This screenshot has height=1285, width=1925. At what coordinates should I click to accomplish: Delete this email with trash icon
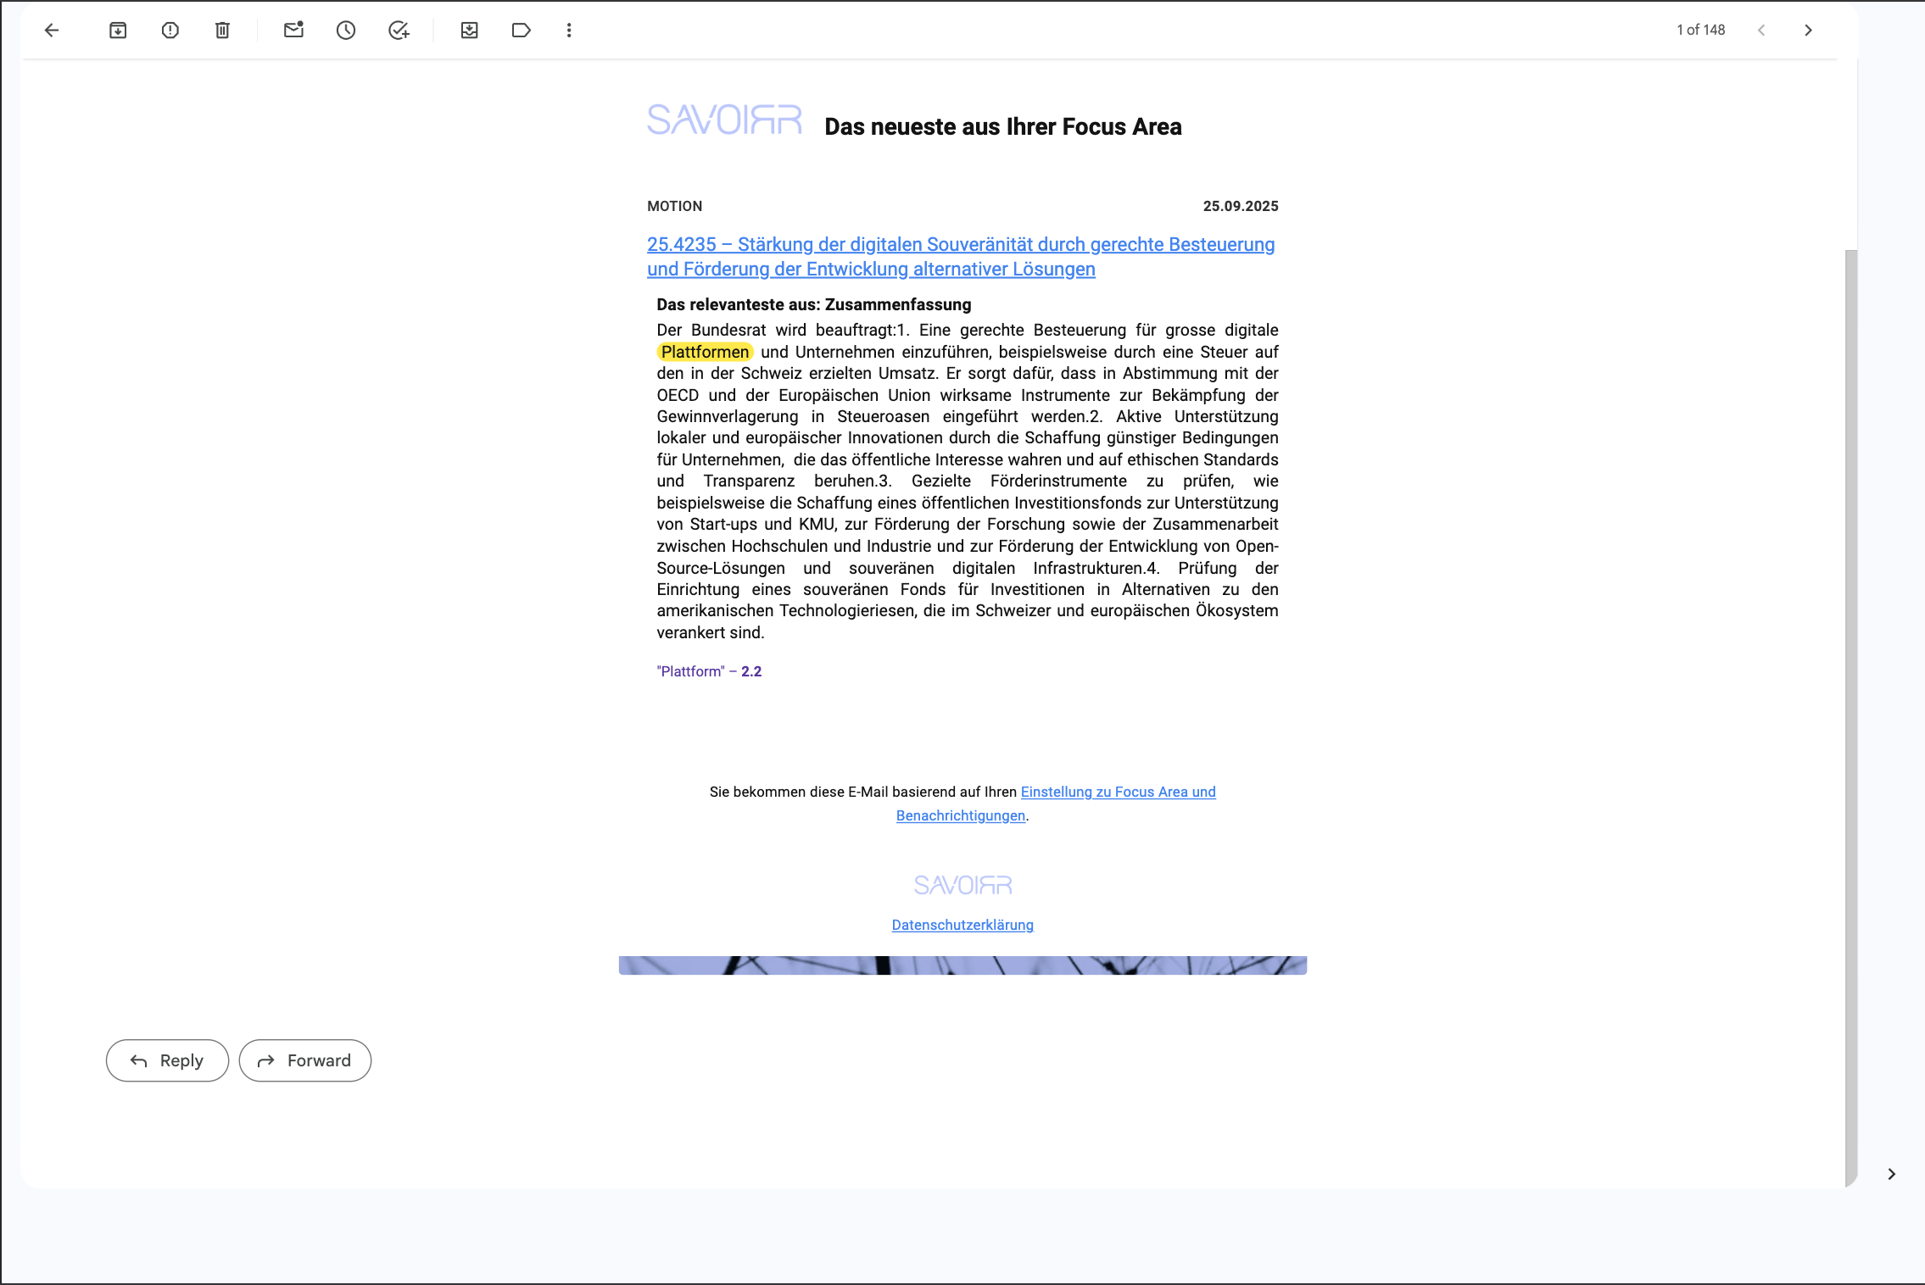pos(222,31)
